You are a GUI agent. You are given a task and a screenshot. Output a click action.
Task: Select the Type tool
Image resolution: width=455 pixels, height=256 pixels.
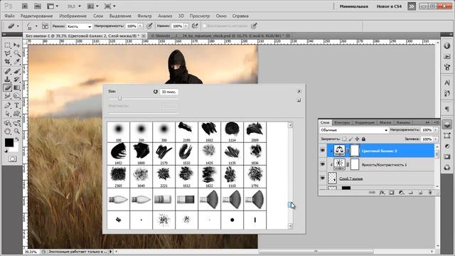(x=17, y=105)
